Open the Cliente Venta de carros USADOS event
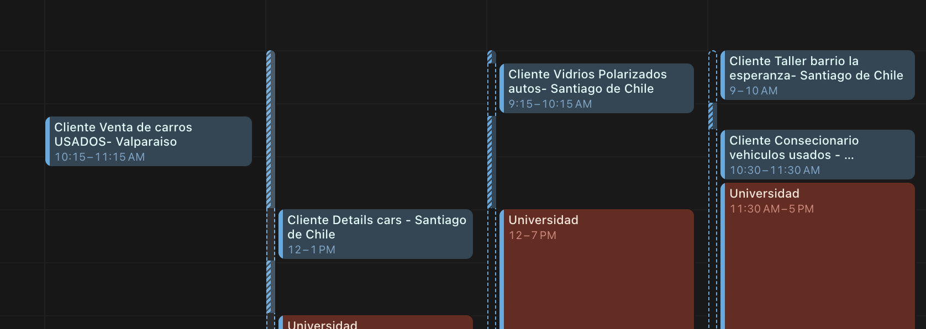 pyautogui.click(x=148, y=135)
